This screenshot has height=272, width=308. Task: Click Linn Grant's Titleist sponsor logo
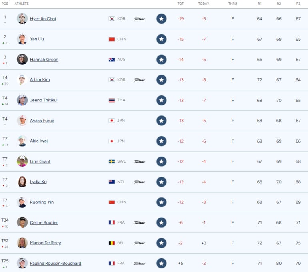(139, 161)
